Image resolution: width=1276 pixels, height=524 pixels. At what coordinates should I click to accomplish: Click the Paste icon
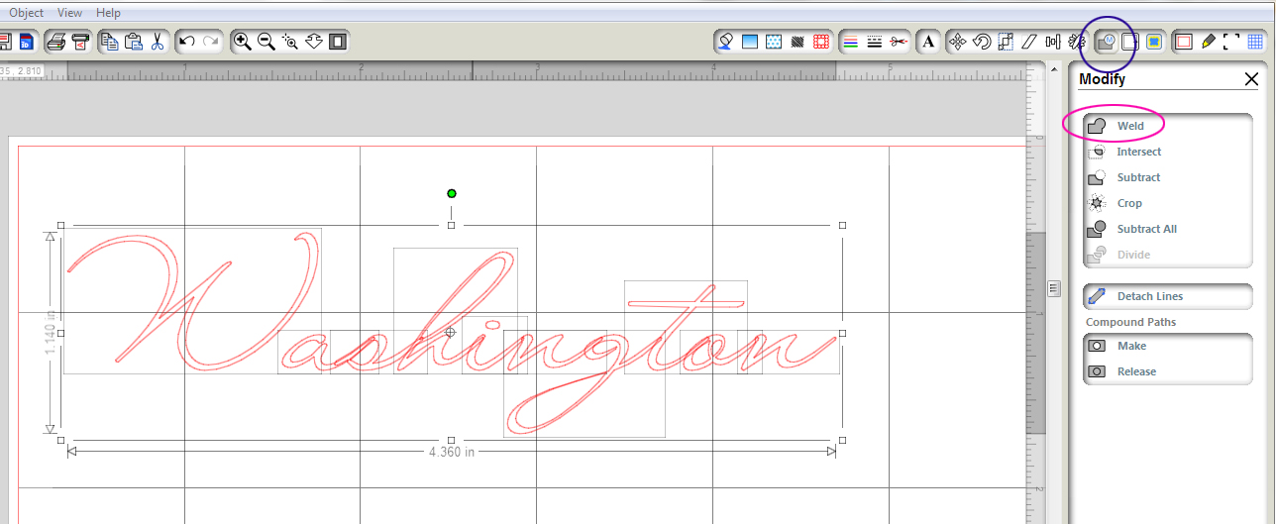click(134, 42)
